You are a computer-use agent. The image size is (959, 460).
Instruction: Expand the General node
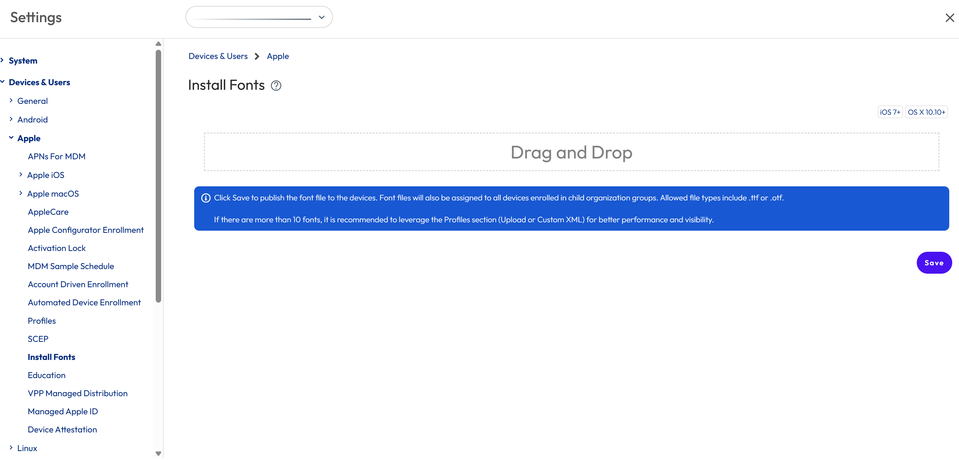(11, 100)
